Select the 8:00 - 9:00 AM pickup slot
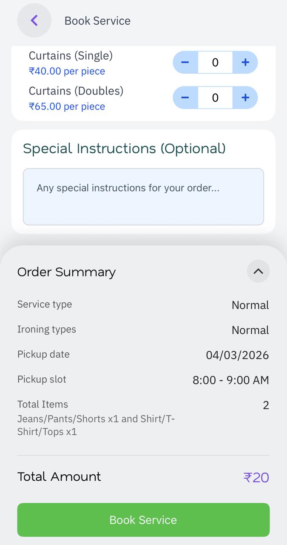This screenshot has height=545, width=287. tap(230, 380)
